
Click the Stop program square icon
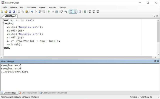coord(53,12)
